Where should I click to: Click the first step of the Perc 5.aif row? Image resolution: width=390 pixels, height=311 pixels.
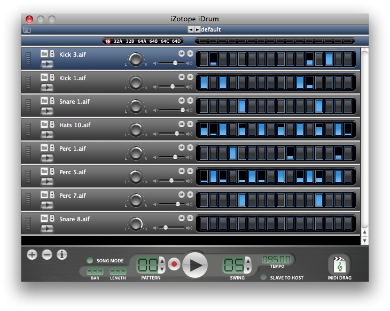tap(204, 177)
